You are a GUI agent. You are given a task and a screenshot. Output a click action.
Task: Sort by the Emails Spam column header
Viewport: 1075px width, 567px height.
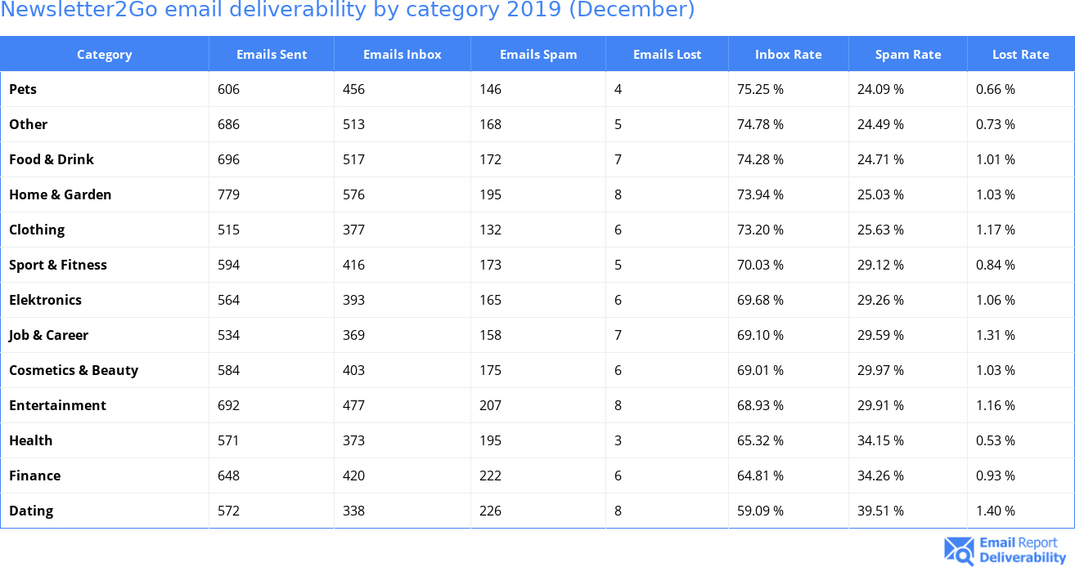tap(537, 55)
